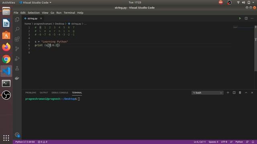This screenshot has height=144, width=257.
Task: Kill terminal with trash icon
Action: click(x=240, y=92)
